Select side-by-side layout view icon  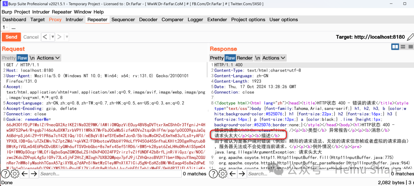click(x=395, y=47)
